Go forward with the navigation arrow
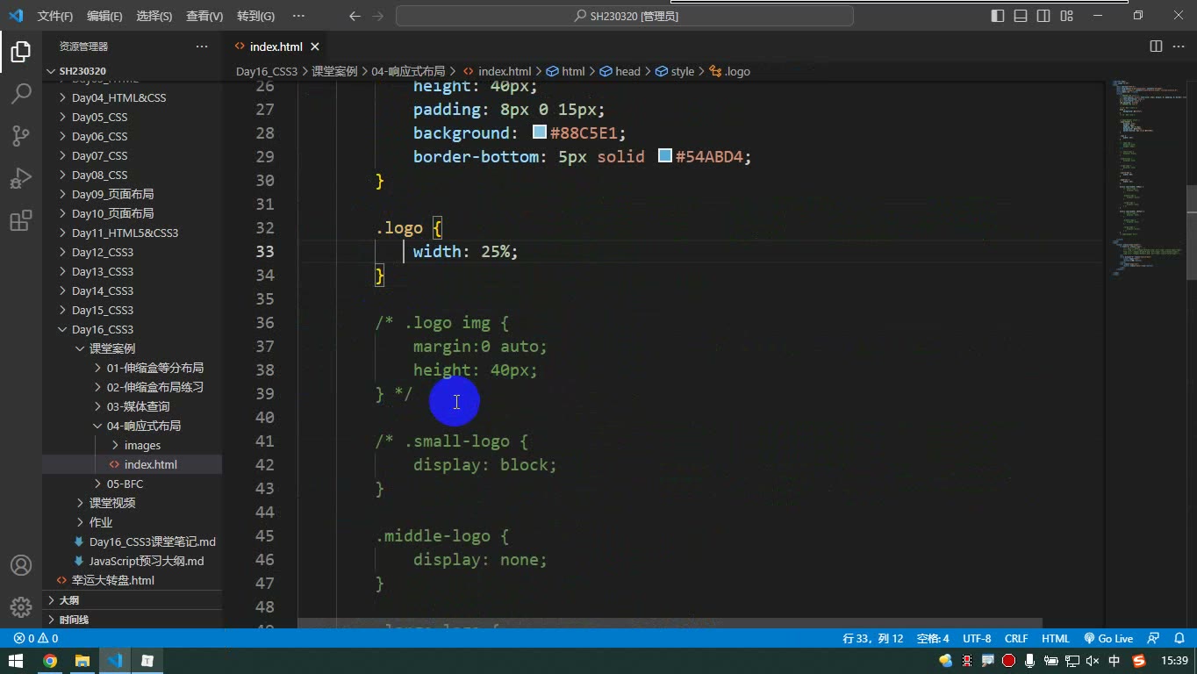This screenshot has height=674, width=1197. click(378, 16)
